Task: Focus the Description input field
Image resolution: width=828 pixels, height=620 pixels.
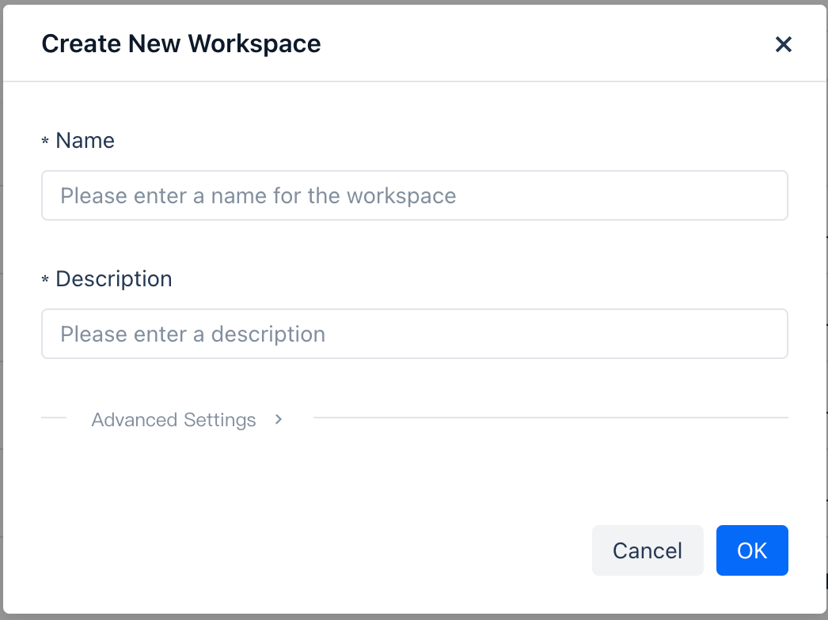Action: (554, 334)
